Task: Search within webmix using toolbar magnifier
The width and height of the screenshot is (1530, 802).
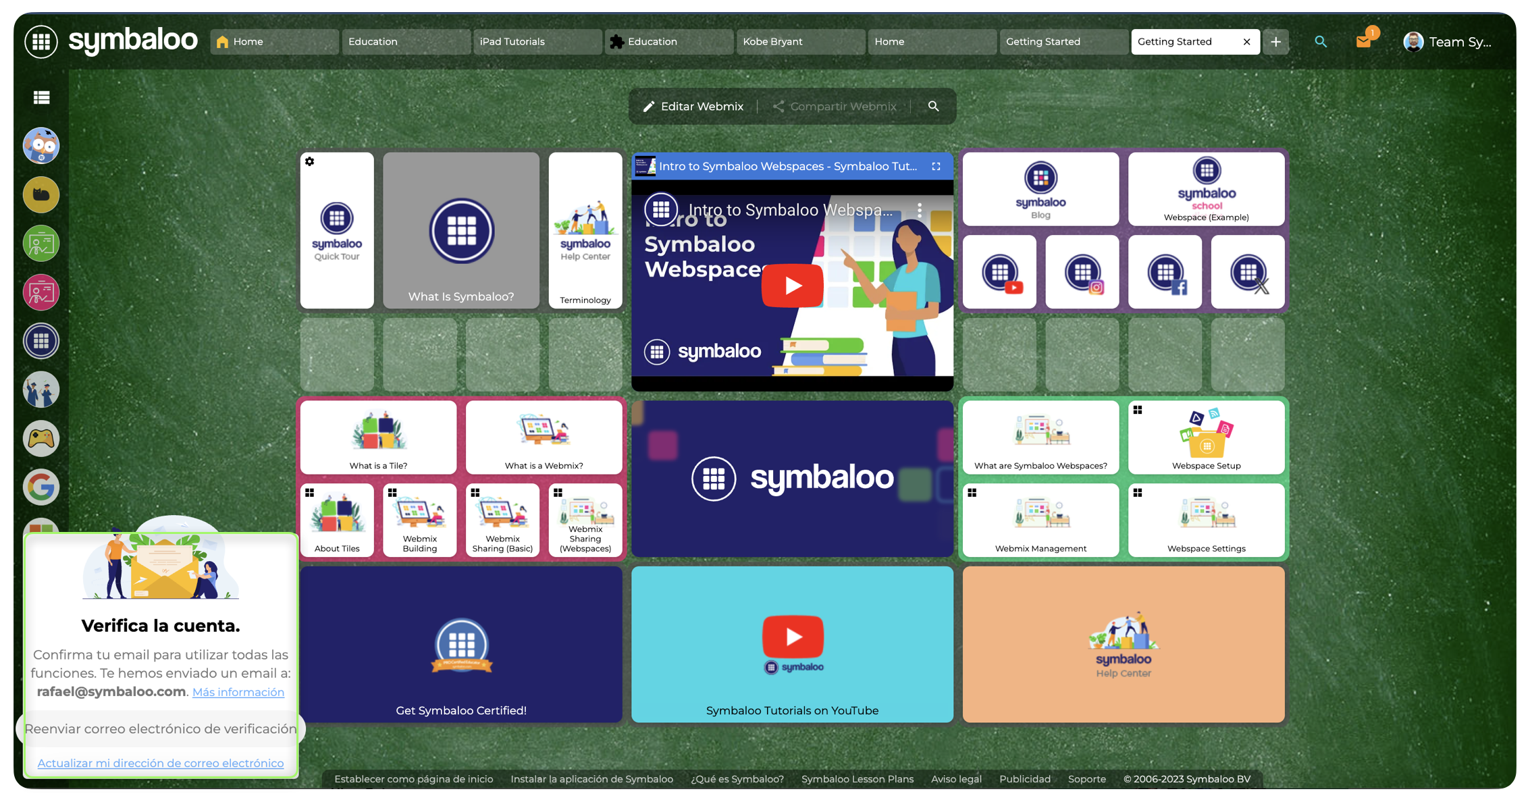Action: click(933, 106)
